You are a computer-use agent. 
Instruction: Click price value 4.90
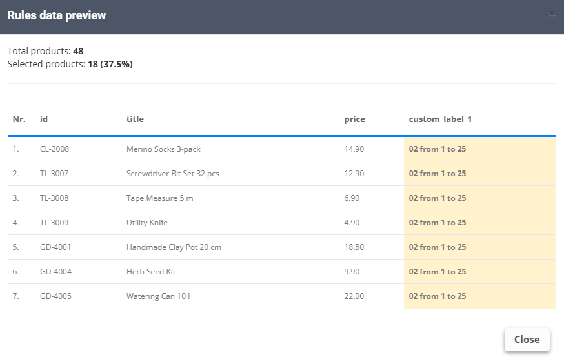point(352,223)
